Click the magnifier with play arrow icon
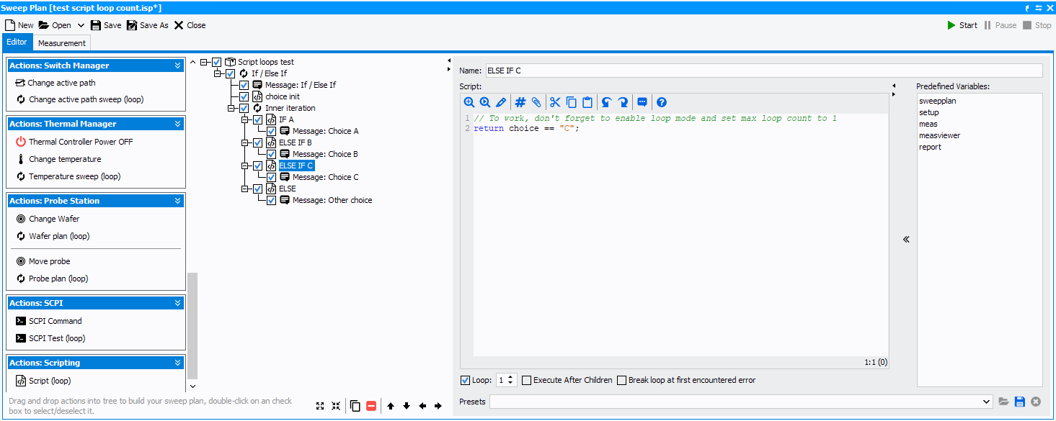1056x421 pixels. tap(485, 102)
